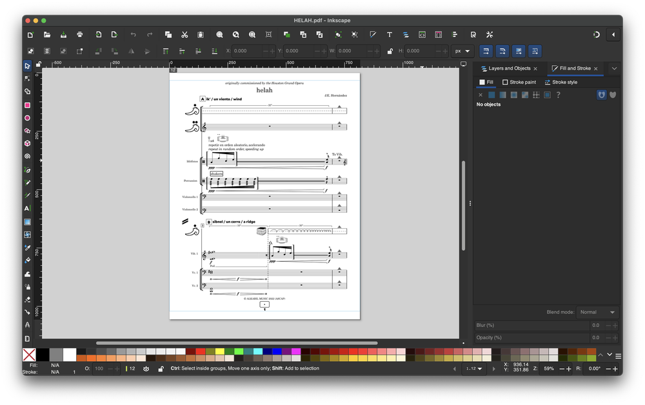This screenshot has height=405, width=645.
Task: Select the Star and polygon tool
Action: point(27,131)
